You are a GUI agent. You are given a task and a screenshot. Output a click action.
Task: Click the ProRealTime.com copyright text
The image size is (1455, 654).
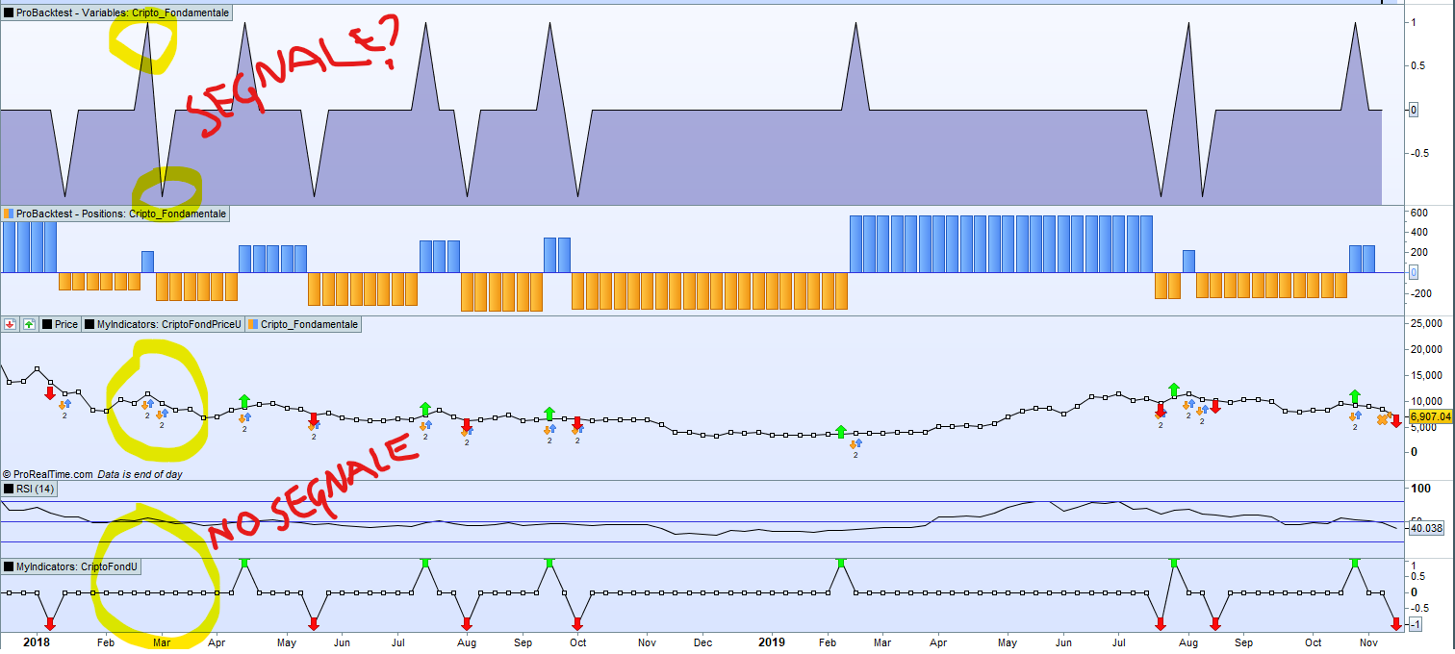pyautogui.click(x=48, y=474)
